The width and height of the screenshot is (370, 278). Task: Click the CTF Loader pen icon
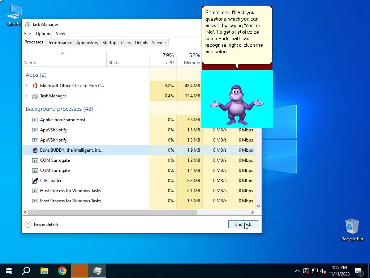pyautogui.click(x=35, y=181)
